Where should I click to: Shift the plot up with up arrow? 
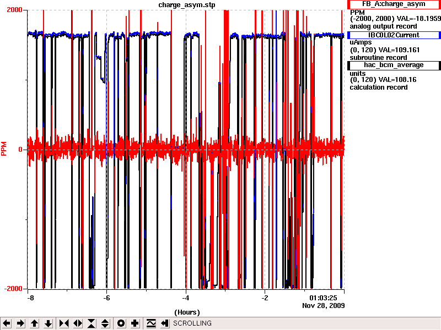pos(34,323)
